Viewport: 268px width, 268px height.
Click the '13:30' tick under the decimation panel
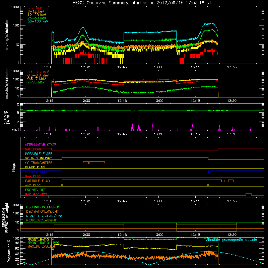pos(232,235)
